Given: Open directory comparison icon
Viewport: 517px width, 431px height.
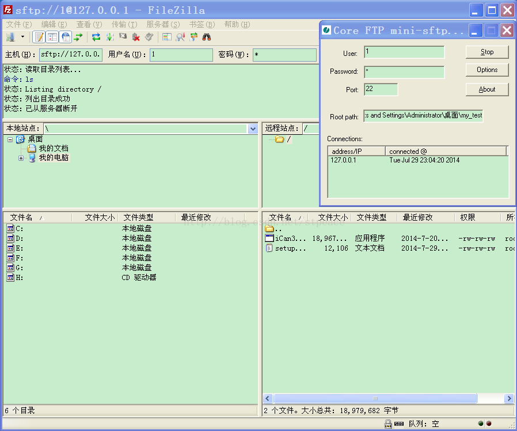Looking at the screenshot, I should coord(167,37).
